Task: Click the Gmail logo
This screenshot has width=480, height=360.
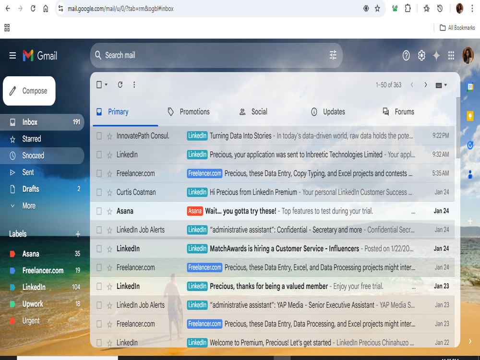Action: pyautogui.click(x=40, y=55)
